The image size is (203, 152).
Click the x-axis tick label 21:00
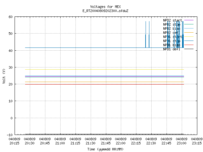(60, 143)
